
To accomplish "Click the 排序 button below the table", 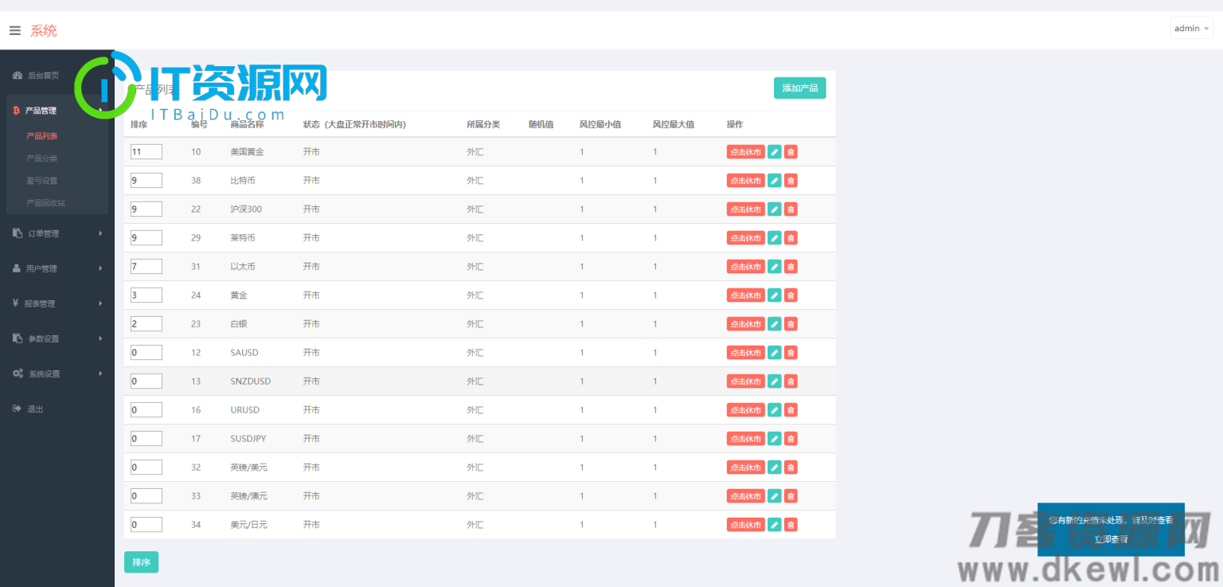I will pos(141,562).
